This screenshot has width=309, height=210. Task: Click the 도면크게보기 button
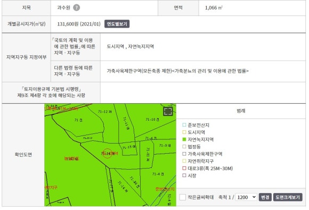tap(288, 197)
